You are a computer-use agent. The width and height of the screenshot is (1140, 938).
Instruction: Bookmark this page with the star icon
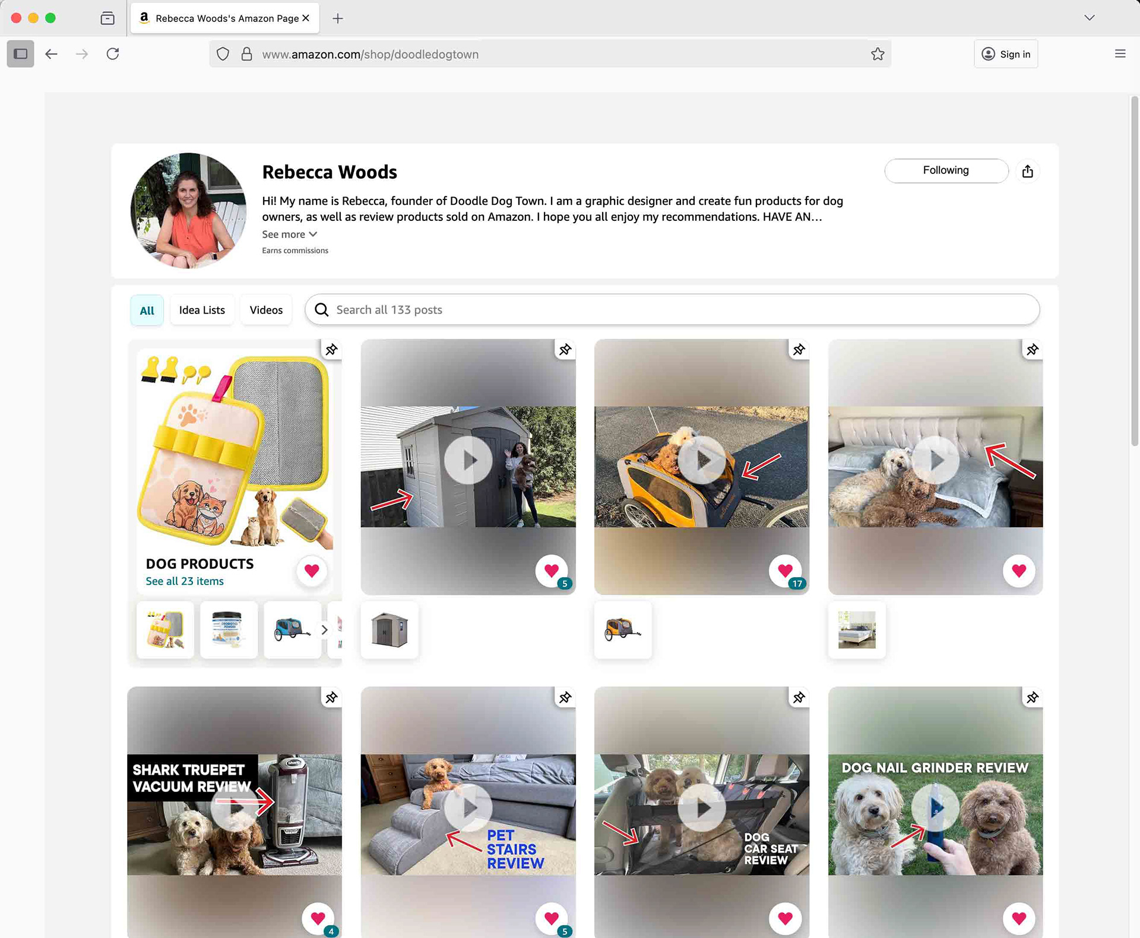tap(877, 54)
